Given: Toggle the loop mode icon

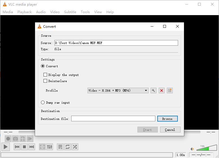Looking at the screenshot, I should (68, 147).
